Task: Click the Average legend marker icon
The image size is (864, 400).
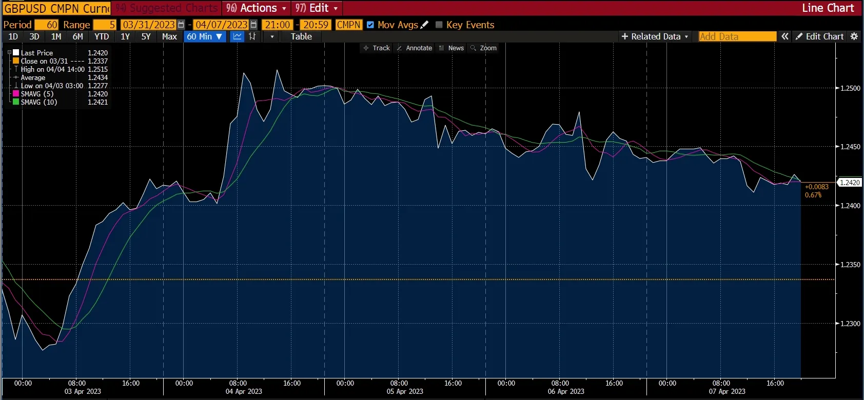Action: coord(16,77)
